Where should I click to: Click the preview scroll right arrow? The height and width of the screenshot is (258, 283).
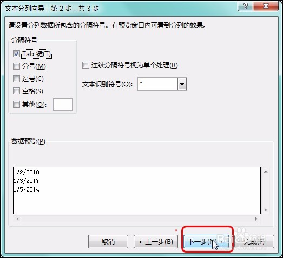point(256,219)
